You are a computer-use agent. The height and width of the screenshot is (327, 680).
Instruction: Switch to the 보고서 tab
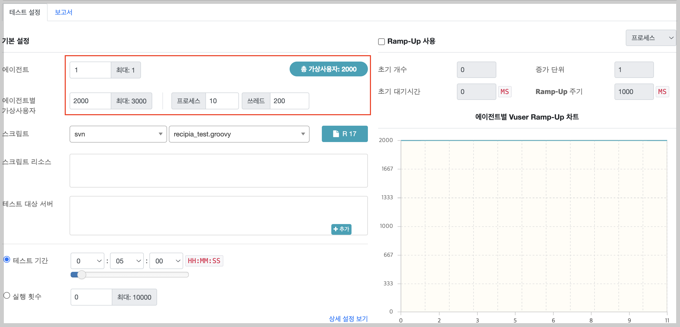coord(63,12)
